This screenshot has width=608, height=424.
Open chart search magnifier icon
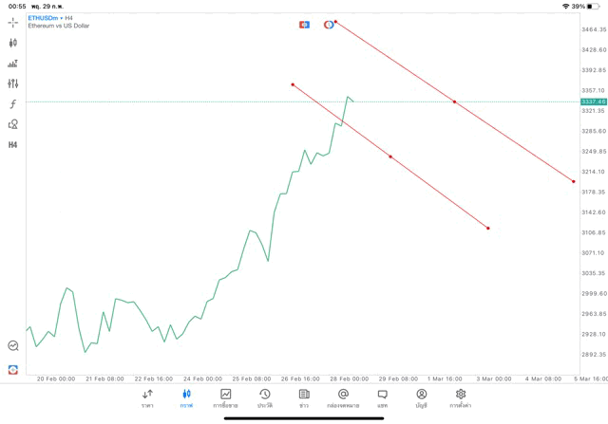13,346
